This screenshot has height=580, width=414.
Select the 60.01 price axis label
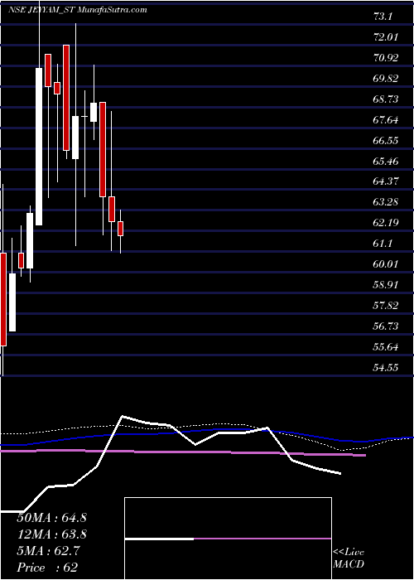(386, 264)
